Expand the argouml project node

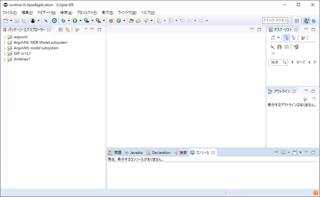[5, 37]
